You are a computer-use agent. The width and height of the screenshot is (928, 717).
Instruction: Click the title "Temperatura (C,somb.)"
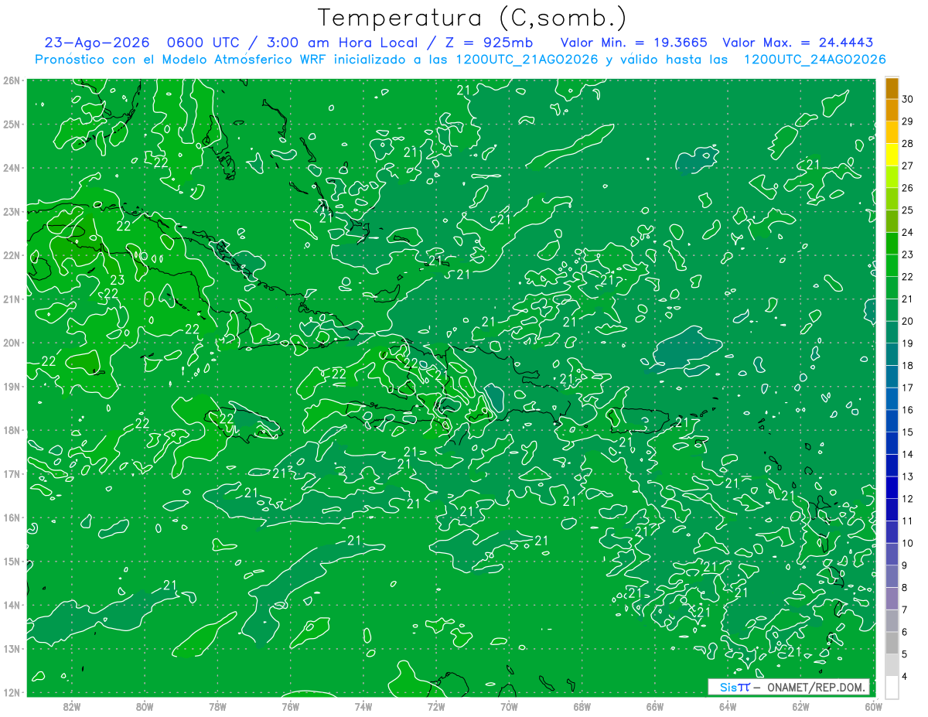[x=473, y=18]
